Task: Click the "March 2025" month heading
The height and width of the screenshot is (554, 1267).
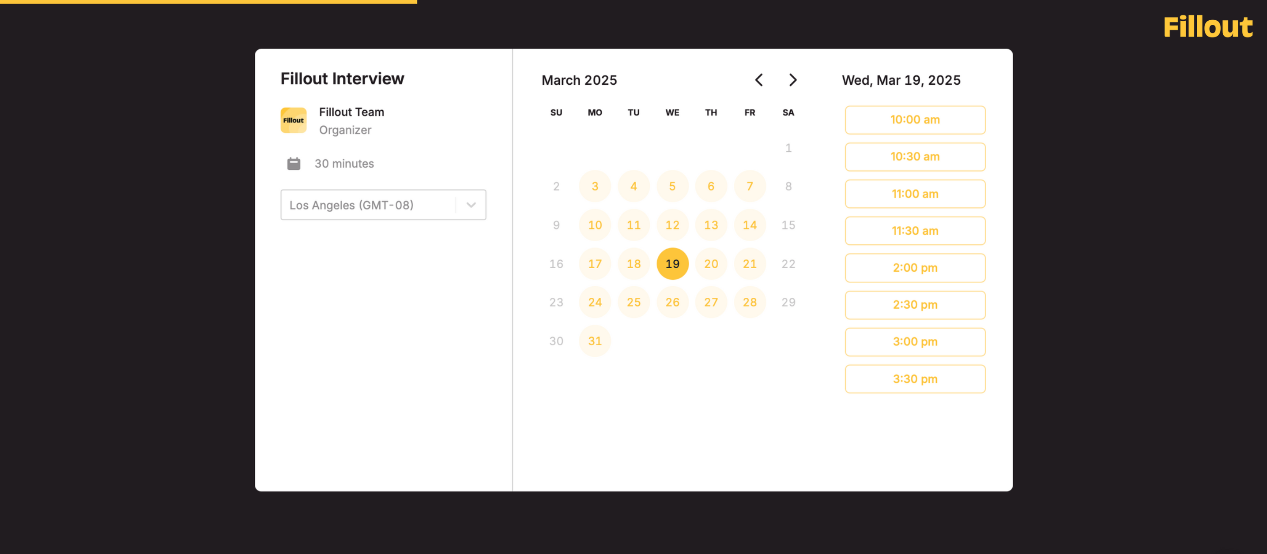Action: pyautogui.click(x=579, y=80)
